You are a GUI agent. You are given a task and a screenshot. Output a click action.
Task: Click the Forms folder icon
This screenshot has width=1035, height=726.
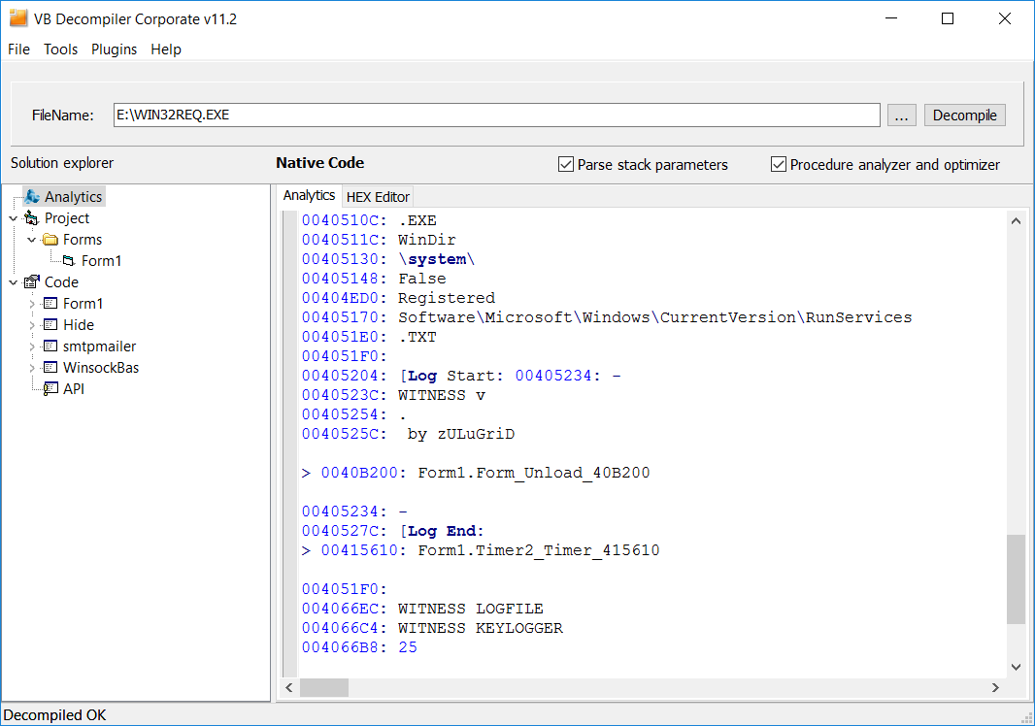pos(50,240)
